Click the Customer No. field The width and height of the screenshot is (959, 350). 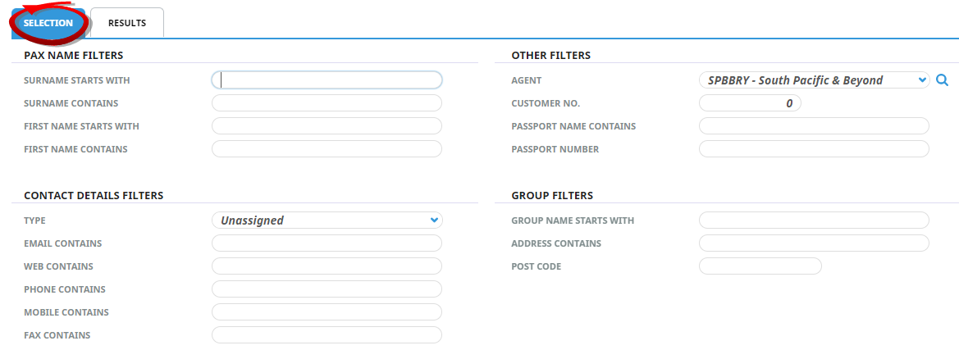[749, 103]
